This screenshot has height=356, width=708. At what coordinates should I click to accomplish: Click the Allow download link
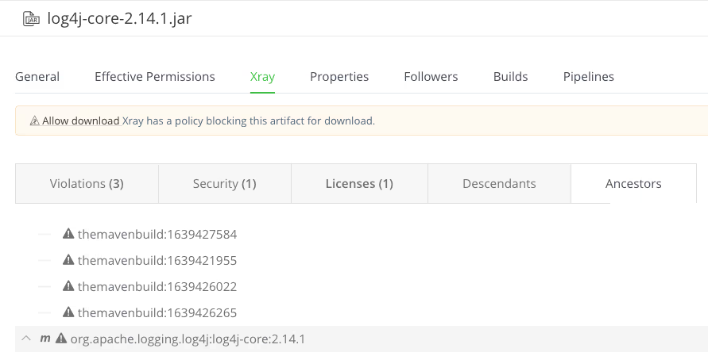pos(81,121)
